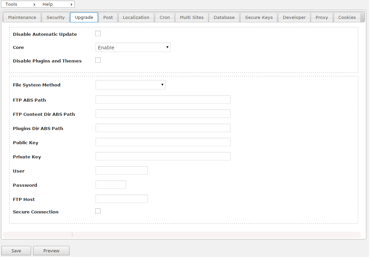Switch to the Secure Keys tab
The height and width of the screenshot is (257, 370).
[259, 18]
